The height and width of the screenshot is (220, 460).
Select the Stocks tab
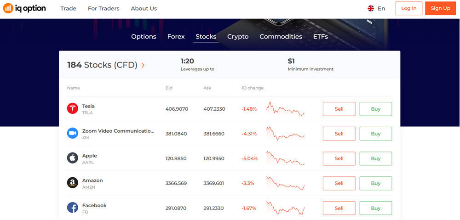point(206,37)
